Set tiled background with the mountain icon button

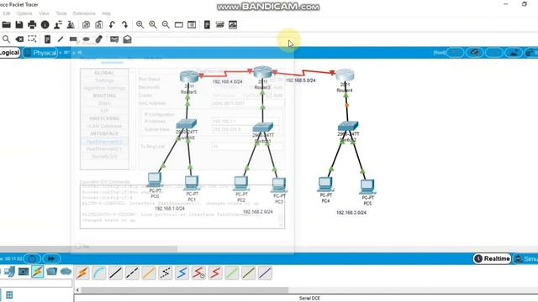[514, 53]
